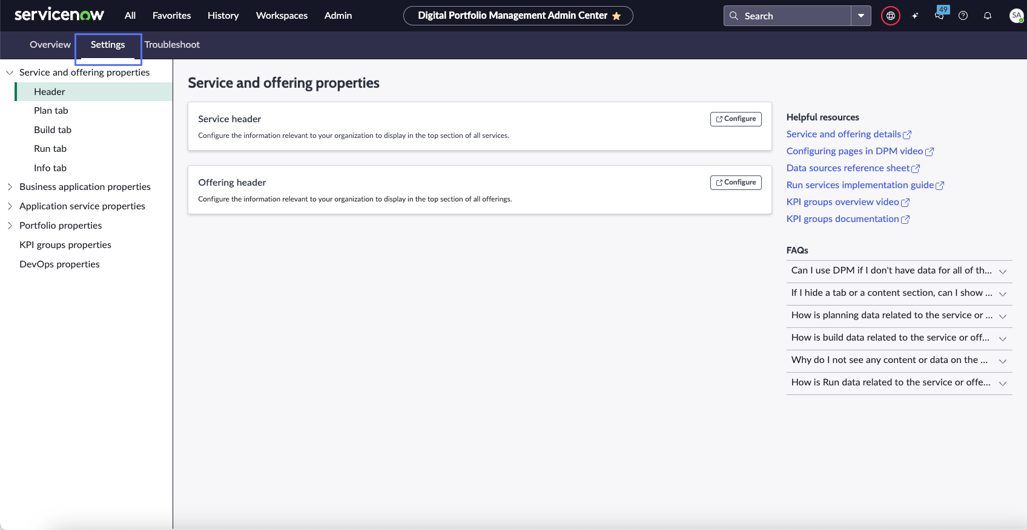Screen dimensions: 1027x530
Task: Open the SA user avatar menu
Action: [x=1017, y=16]
